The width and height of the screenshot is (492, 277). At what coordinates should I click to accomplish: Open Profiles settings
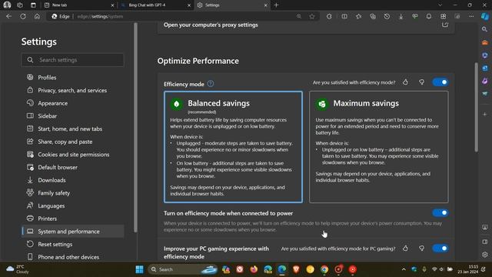point(73,77)
